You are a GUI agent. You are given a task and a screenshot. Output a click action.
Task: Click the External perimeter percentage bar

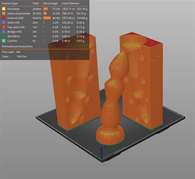[45, 14]
